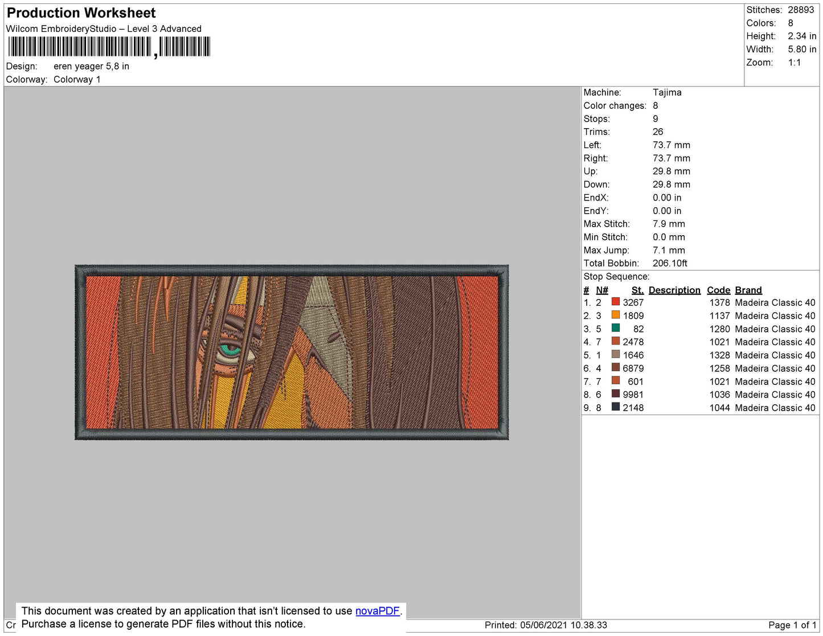
Task: Choose the navy swatch beside 2148
Action: coord(616,407)
